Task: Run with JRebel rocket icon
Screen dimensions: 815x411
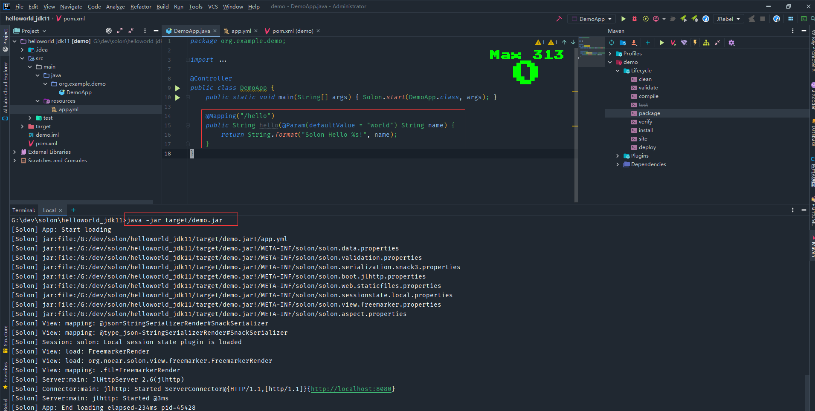Action: 684,19
